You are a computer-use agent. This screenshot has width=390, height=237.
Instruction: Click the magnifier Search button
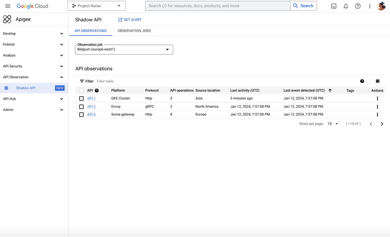[303, 6]
